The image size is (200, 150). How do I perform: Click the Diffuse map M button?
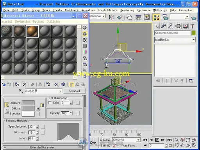pyautogui.click(x=38, y=109)
